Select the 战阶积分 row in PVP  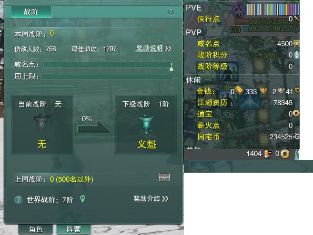pyautogui.click(x=242, y=55)
